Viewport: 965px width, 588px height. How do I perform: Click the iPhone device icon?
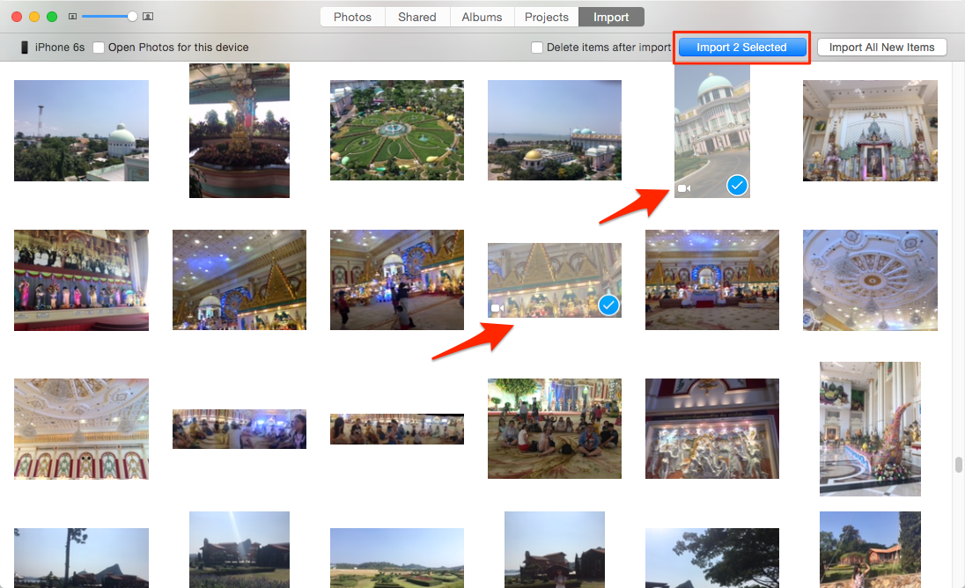point(25,48)
